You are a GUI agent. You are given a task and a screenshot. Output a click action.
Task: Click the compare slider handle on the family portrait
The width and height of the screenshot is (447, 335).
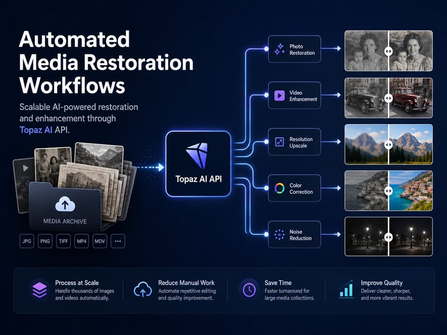[388, 51]
